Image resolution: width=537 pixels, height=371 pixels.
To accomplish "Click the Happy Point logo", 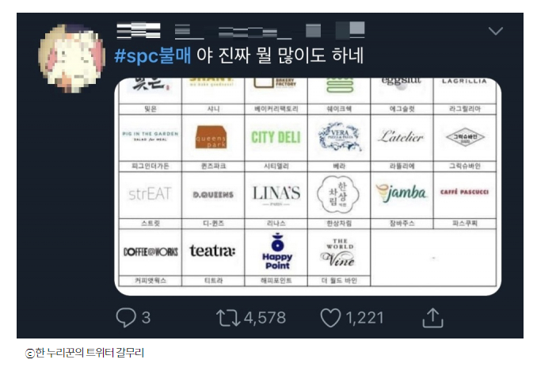I will (x=277, y=251).
